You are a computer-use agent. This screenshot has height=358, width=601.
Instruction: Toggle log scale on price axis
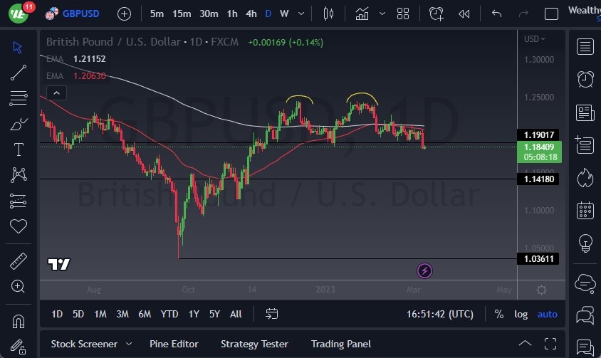coord(521,314)
